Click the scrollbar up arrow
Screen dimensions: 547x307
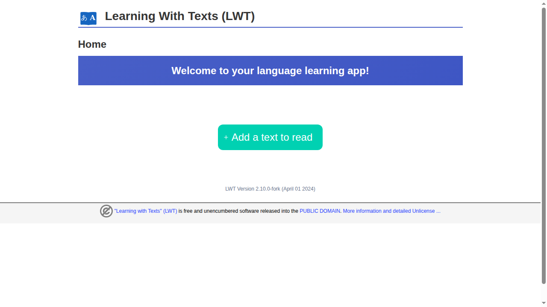click(544, 3)
